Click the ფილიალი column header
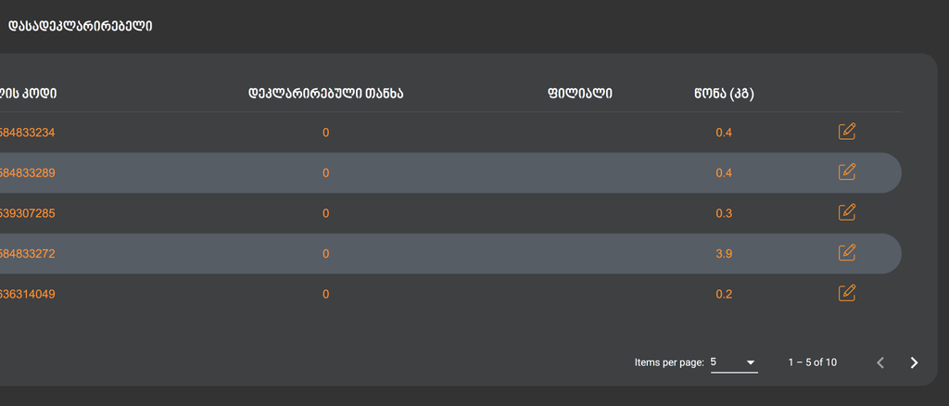This screenshot has height=406, width=949. tap(580, 93)
